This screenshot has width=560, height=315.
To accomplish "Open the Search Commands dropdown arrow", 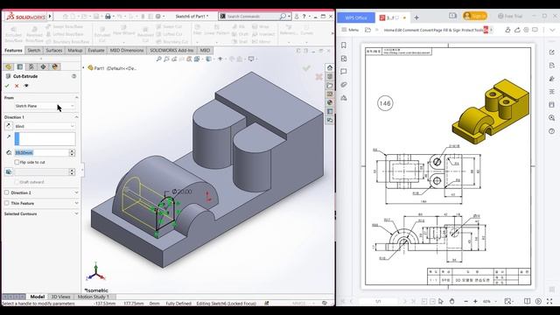I will coord(289,16).
